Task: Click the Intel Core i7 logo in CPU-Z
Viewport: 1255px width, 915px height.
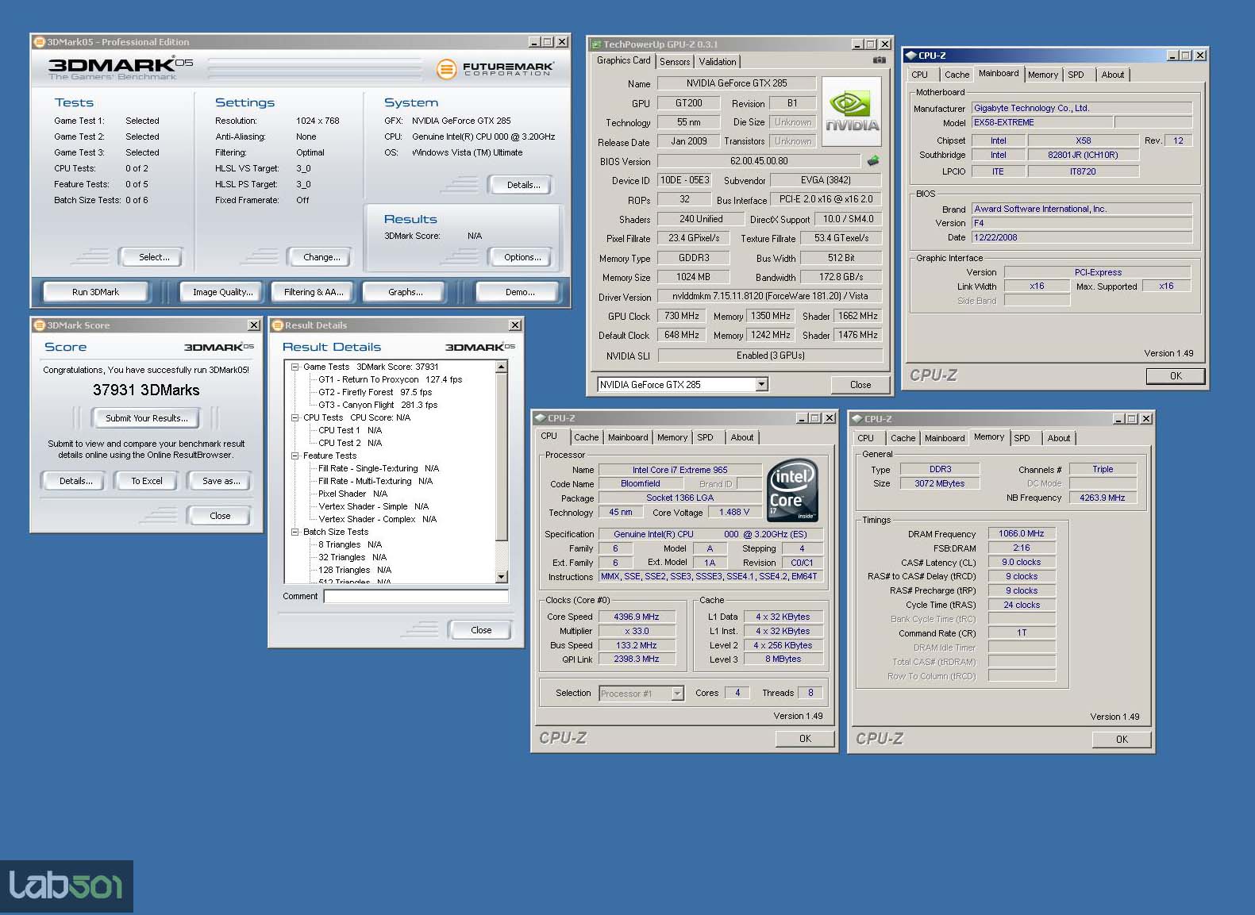Action: coord(792,490)
